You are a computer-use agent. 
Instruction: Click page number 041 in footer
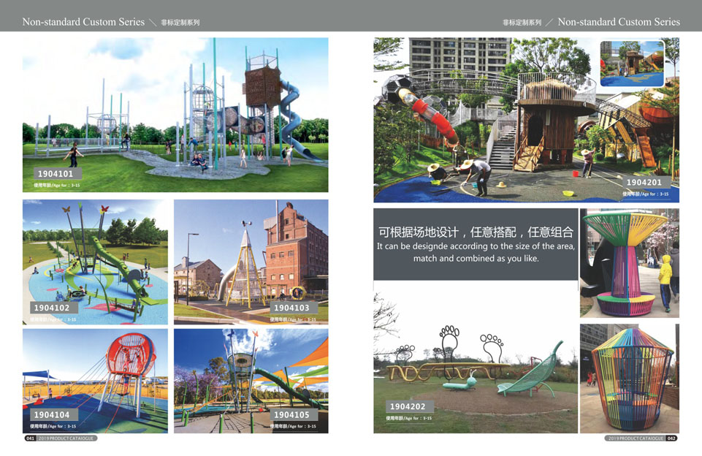30,438
